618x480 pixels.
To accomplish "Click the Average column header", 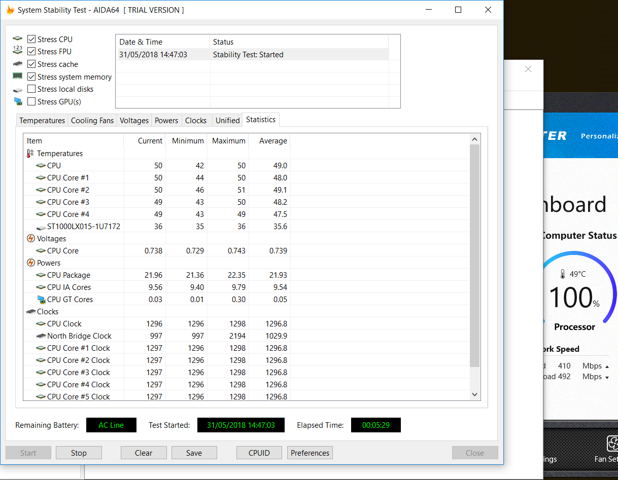I will (269, 141).
